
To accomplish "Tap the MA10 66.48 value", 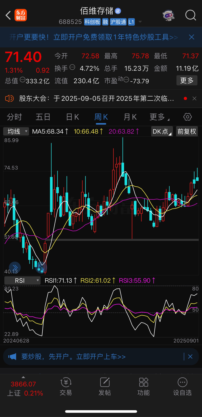I will coord(88,131).
